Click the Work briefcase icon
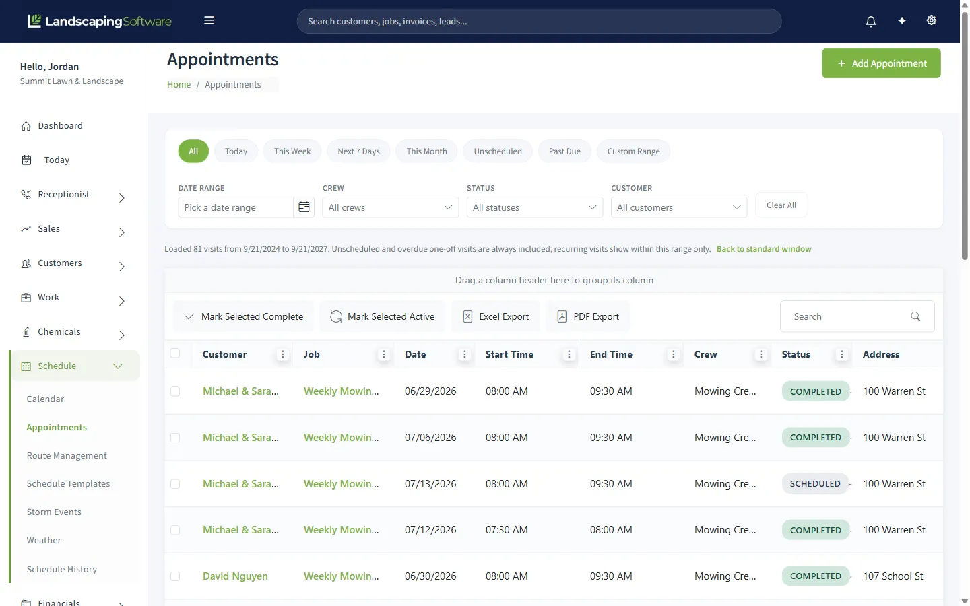This screenshot has width=970, height=606. (x=26, y=297)
